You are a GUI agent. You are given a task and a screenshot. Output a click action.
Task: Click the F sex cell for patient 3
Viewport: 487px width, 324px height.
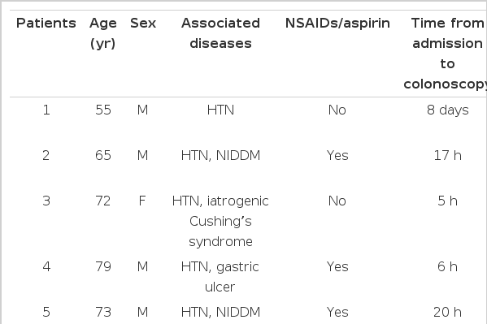(142, 201)
